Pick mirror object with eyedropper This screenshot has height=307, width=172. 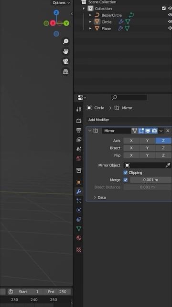point(168,165)
